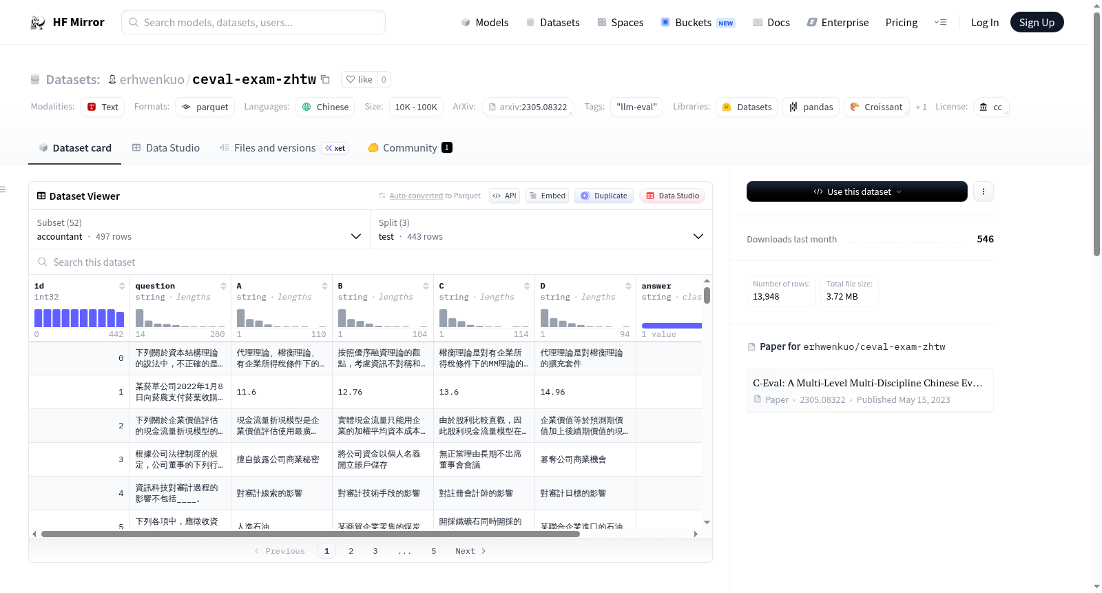Select the Text modality tag
The width and height of the screenshot is (1102, 593).
point(103,107)
